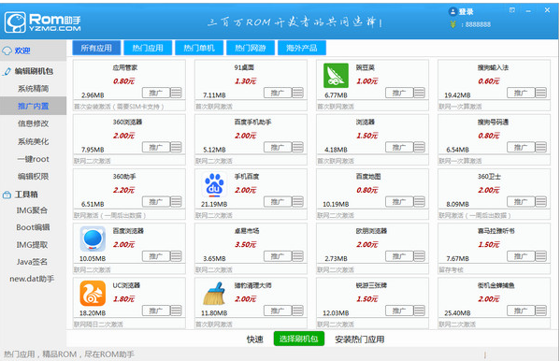Click the green pea pod app icon
The height and width of the screenshot is (361, 560).
tap(336, 76)
